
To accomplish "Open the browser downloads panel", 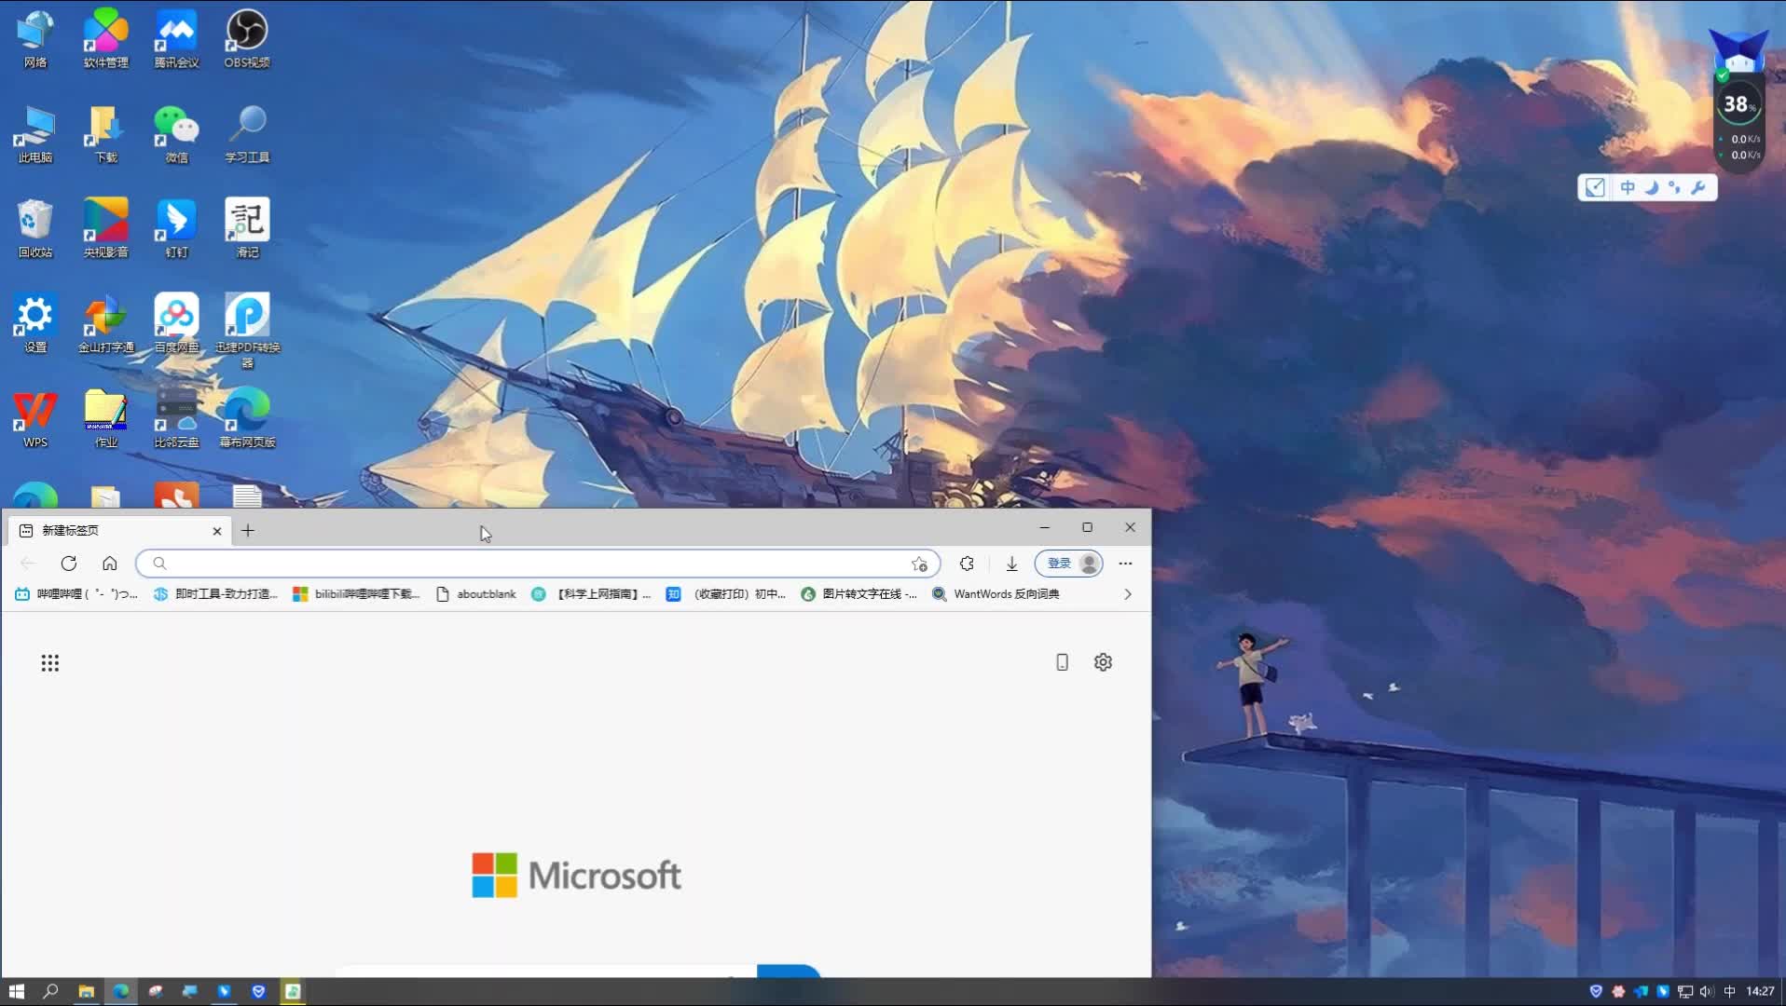I will pyautogui.click(x=1011, y=564).
